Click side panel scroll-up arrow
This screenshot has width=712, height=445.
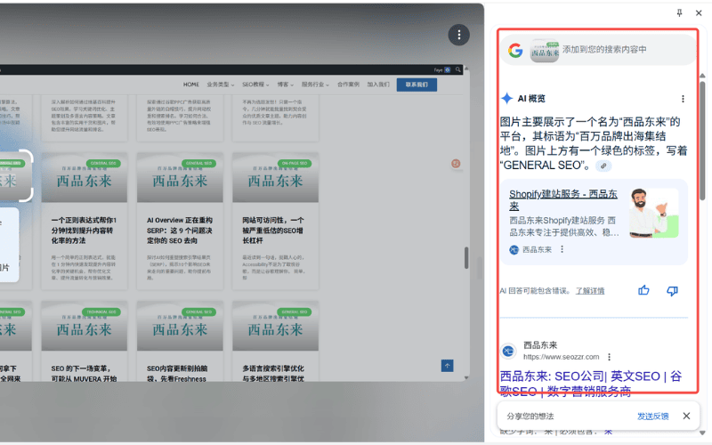(x=702, y=76)
